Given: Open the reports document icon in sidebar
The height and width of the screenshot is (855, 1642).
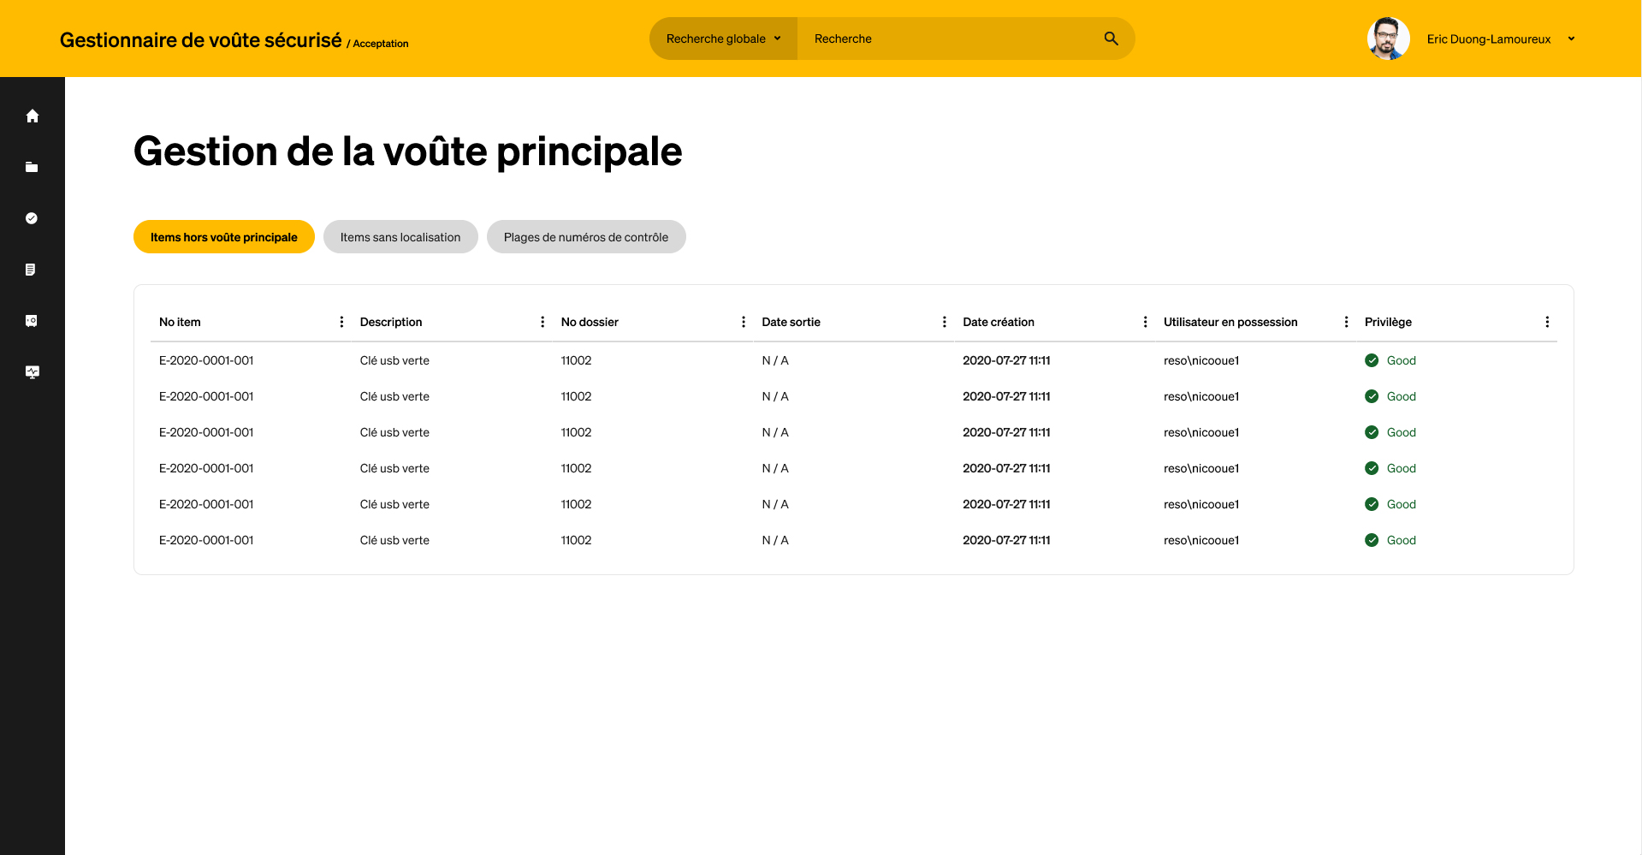Looking at the screenshot, I should pyautogui.click(x=33, y=270).
